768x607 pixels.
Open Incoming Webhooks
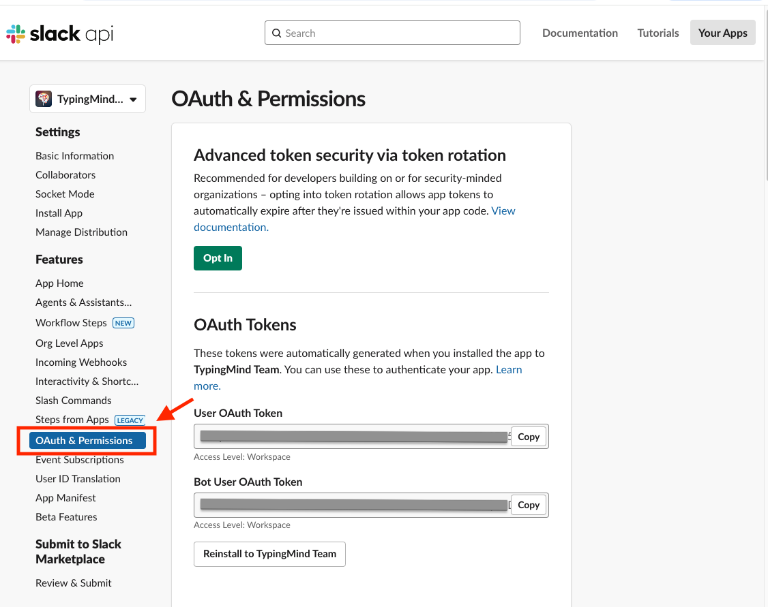tap(80, 362)
